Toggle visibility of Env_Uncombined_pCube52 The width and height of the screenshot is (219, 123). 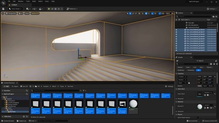176,43
